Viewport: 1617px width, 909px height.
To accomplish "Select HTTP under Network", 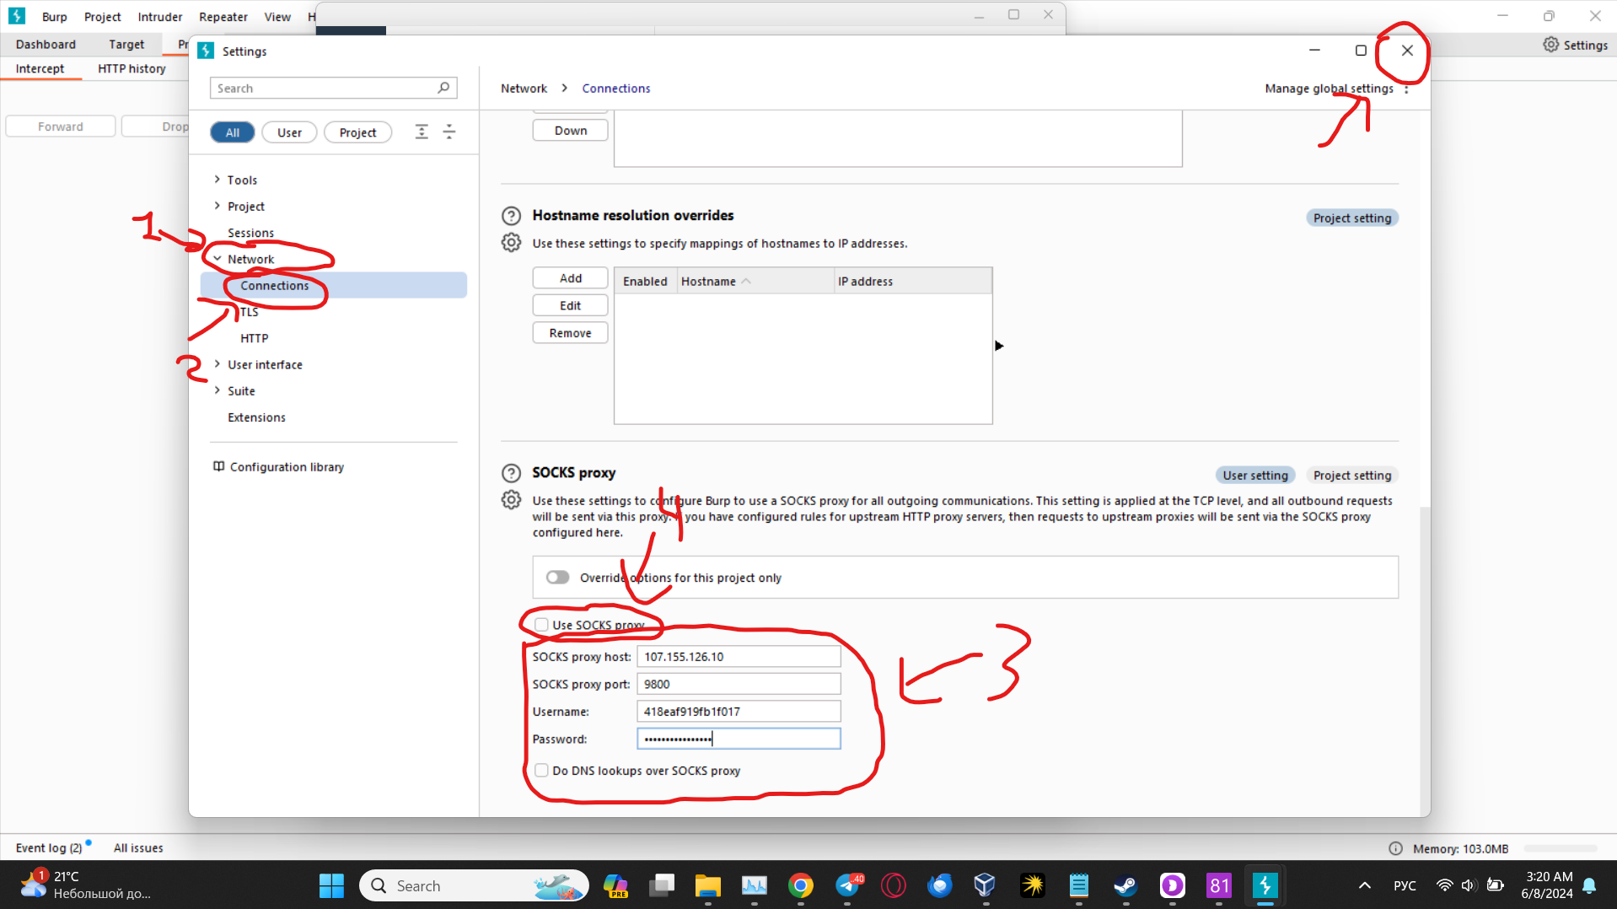I will [x=255, y=338].
